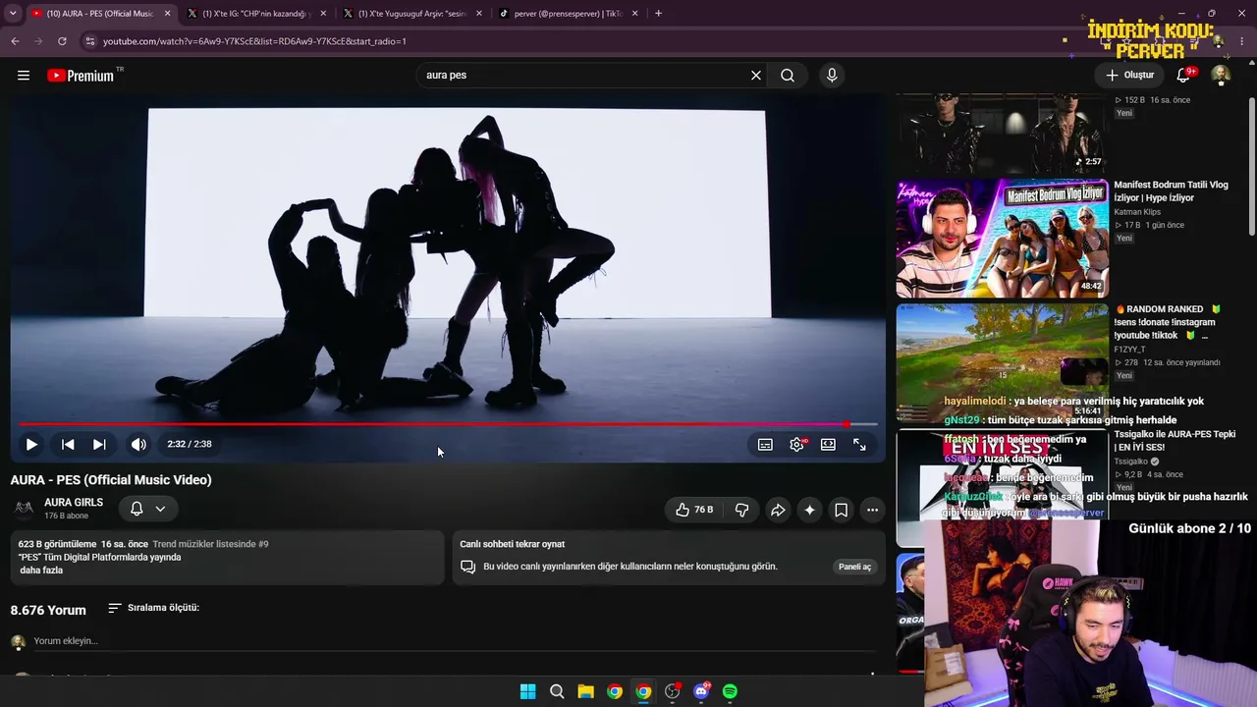Open the sparkle Ask button
The image size is (1257, 707).
[809, 510]
